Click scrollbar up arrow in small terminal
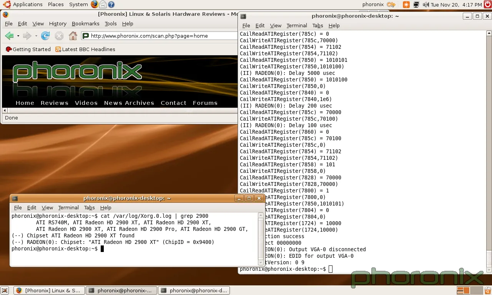 click(x=261, y=215)
